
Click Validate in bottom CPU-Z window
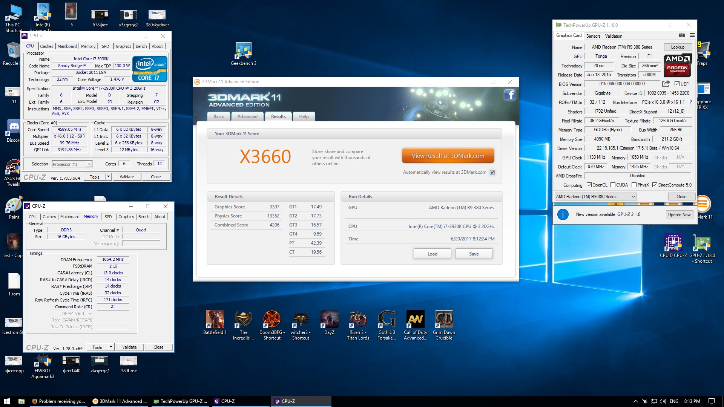129,347
